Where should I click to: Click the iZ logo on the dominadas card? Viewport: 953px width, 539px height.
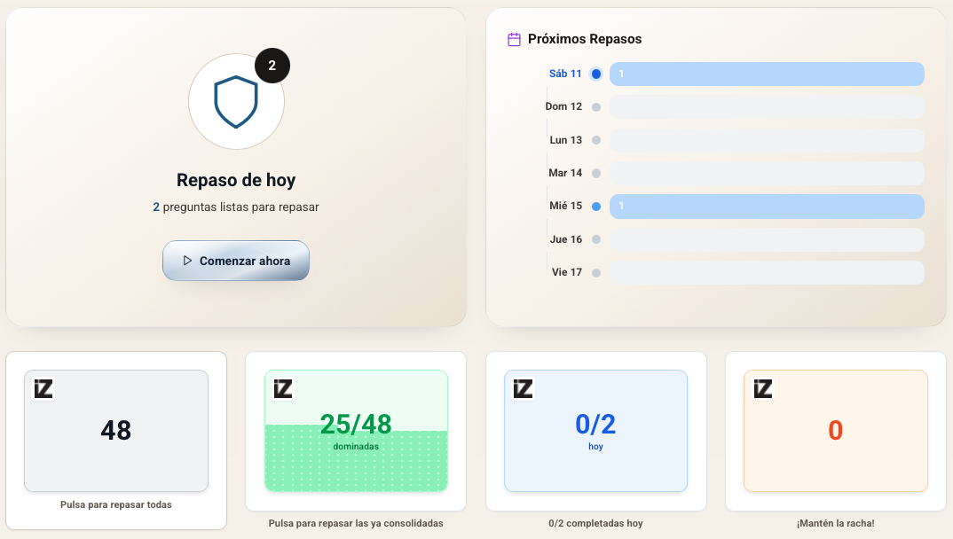coord(282,387)
